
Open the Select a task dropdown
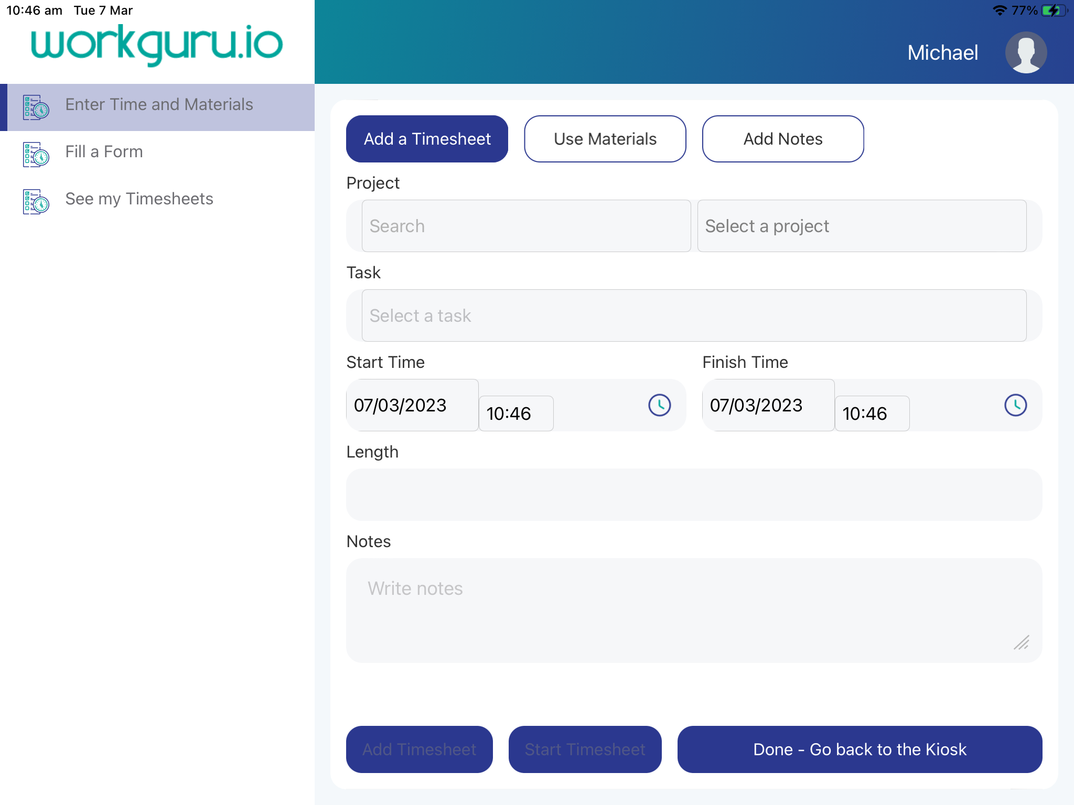693,316
